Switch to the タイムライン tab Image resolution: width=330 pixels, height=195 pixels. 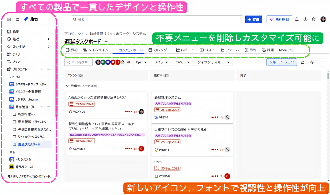(x=96, y=50)
